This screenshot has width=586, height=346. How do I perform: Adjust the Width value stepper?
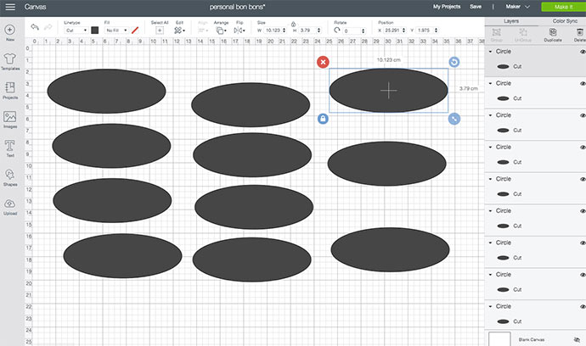coord(284,31)
